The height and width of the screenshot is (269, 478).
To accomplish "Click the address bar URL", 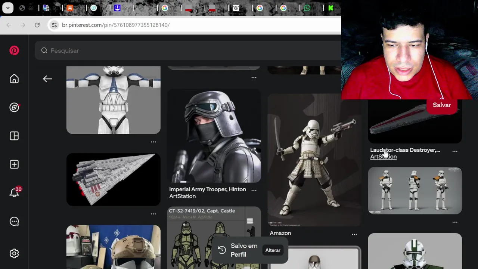I will (116, 25).
